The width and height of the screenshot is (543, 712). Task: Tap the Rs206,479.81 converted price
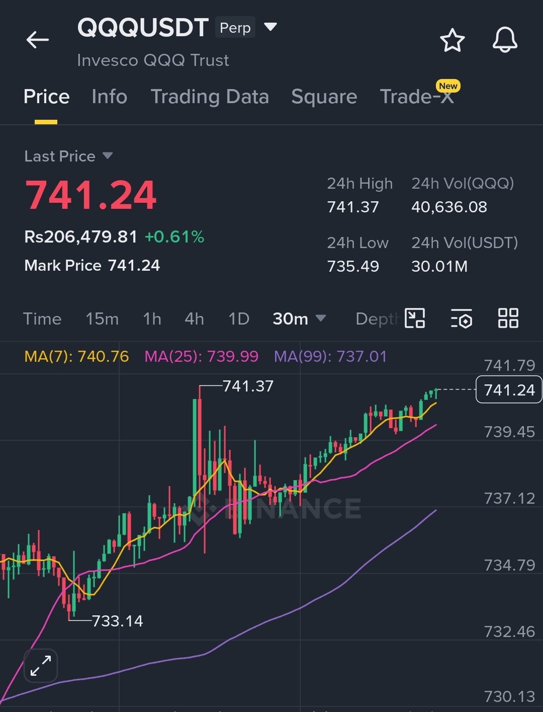click(x=80, y=237)
